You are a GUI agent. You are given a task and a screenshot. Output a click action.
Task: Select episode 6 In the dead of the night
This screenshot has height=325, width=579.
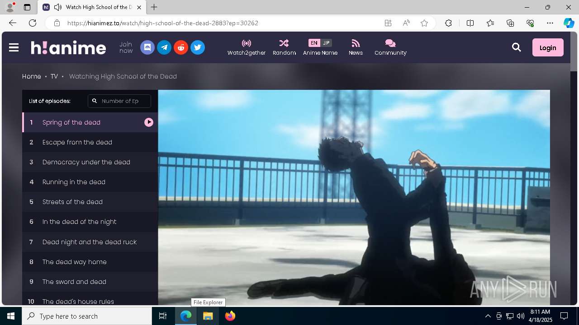tap(90, 222)
